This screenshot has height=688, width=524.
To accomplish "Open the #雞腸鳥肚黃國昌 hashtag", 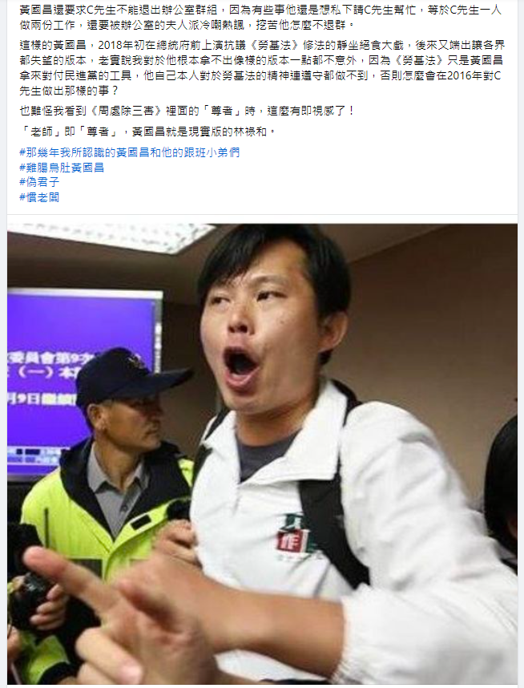I will tap(62, 168).
